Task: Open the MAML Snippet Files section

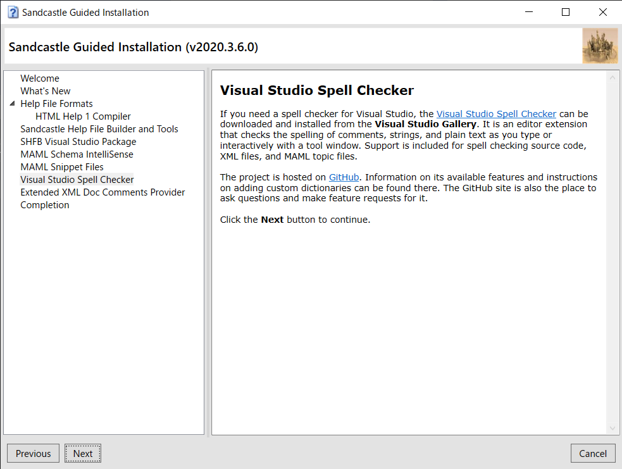Action: pos(61,166)
